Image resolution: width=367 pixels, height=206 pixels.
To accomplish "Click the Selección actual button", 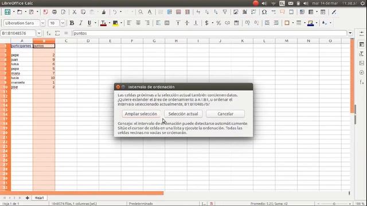I will [x=183, y=114].
